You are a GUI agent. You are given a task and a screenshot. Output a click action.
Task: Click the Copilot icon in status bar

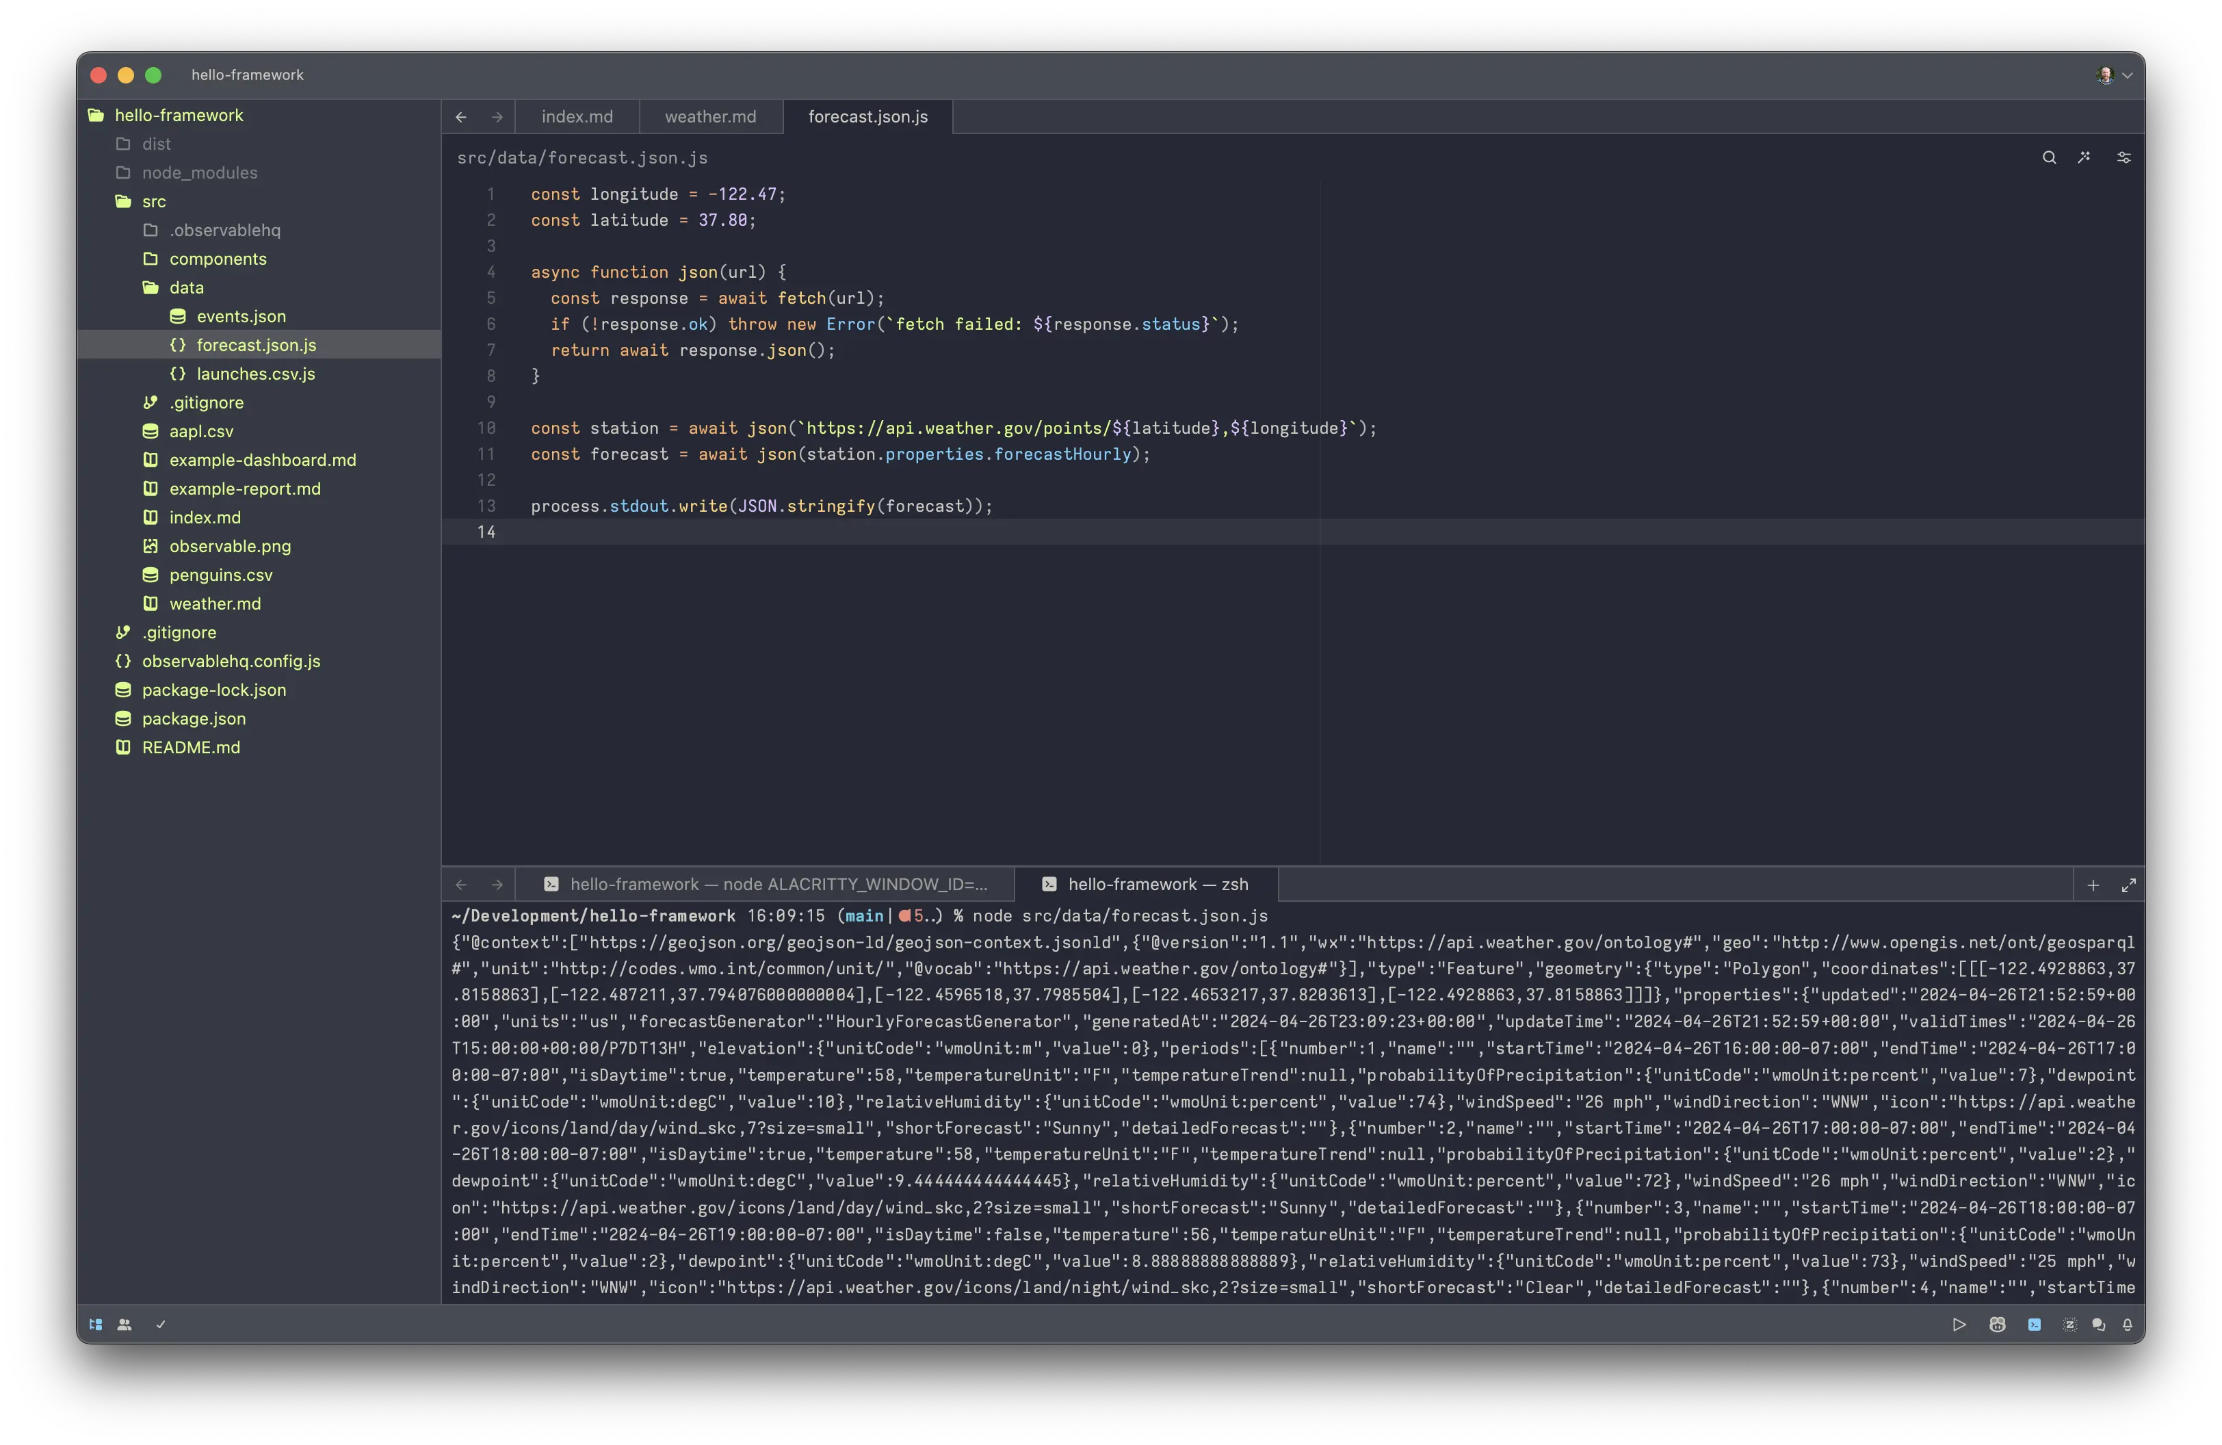point(1997,1325)
